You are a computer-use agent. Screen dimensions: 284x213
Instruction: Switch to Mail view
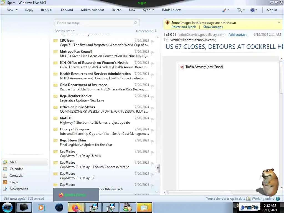25,162
